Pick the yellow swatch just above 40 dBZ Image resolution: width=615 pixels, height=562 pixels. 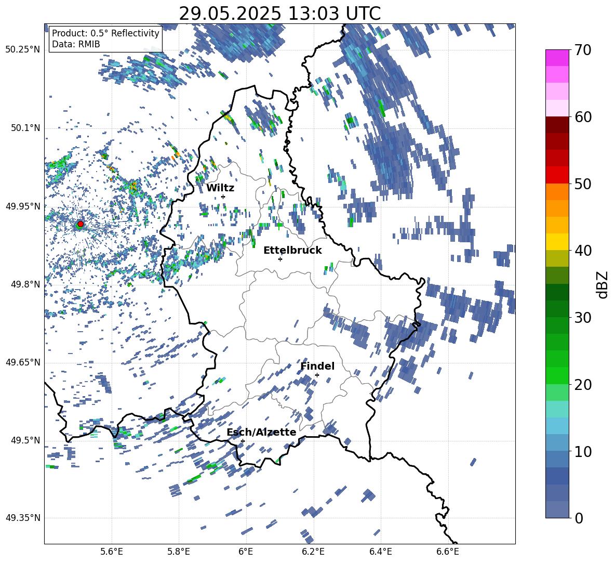tap(557, 242)
